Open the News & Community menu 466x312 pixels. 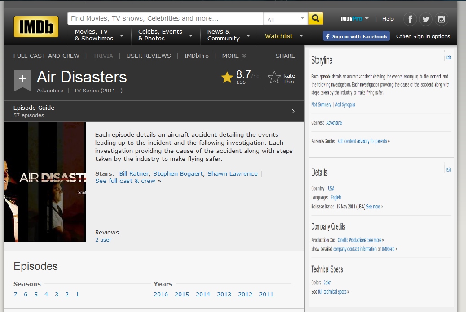[229, 35]
